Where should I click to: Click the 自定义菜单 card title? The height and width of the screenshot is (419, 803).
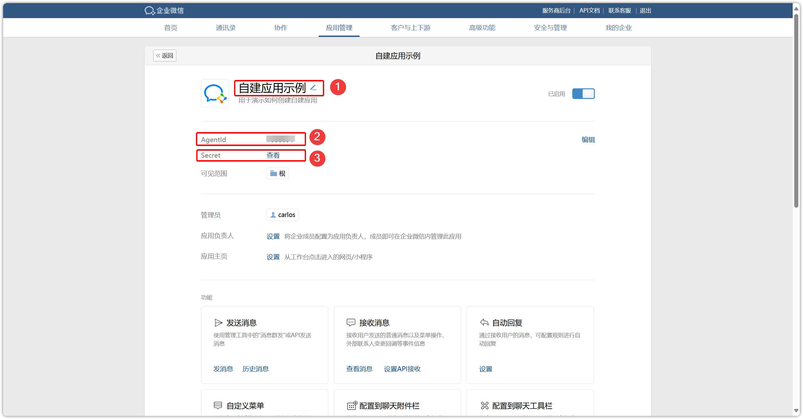tap(245, 406)
